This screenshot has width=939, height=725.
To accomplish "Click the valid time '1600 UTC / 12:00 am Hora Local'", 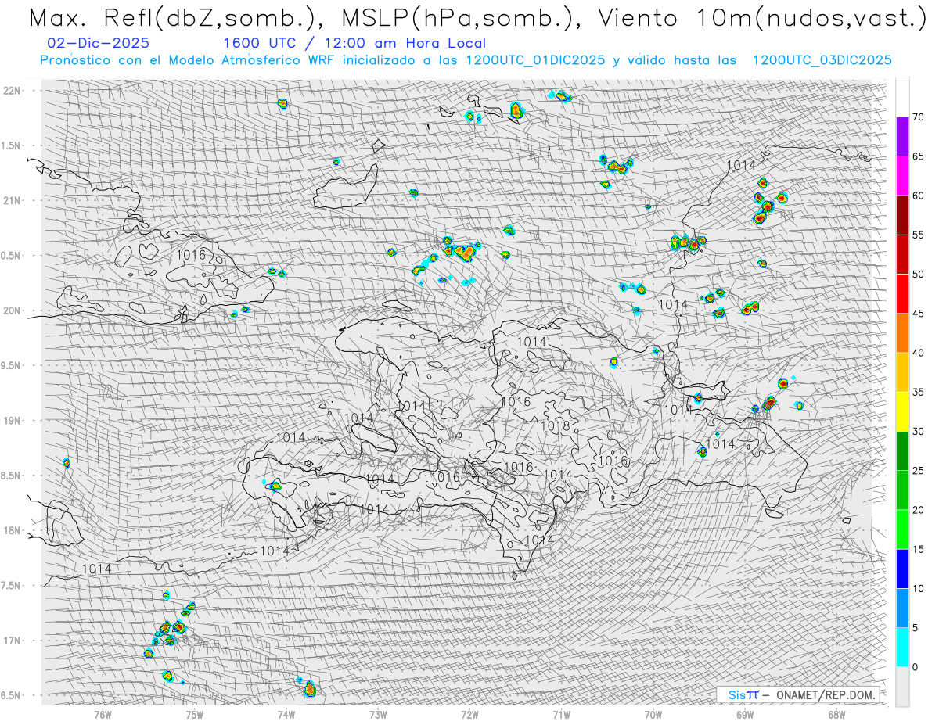I will [354, 44].
